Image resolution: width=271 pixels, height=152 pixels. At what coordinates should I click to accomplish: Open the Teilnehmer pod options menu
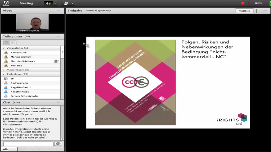(58, 37)
